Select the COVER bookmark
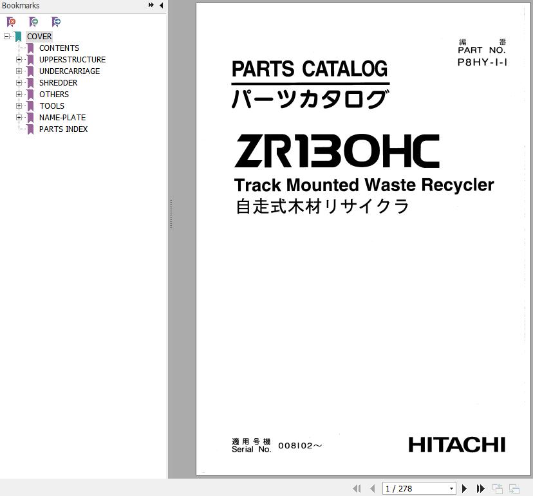 39,37
